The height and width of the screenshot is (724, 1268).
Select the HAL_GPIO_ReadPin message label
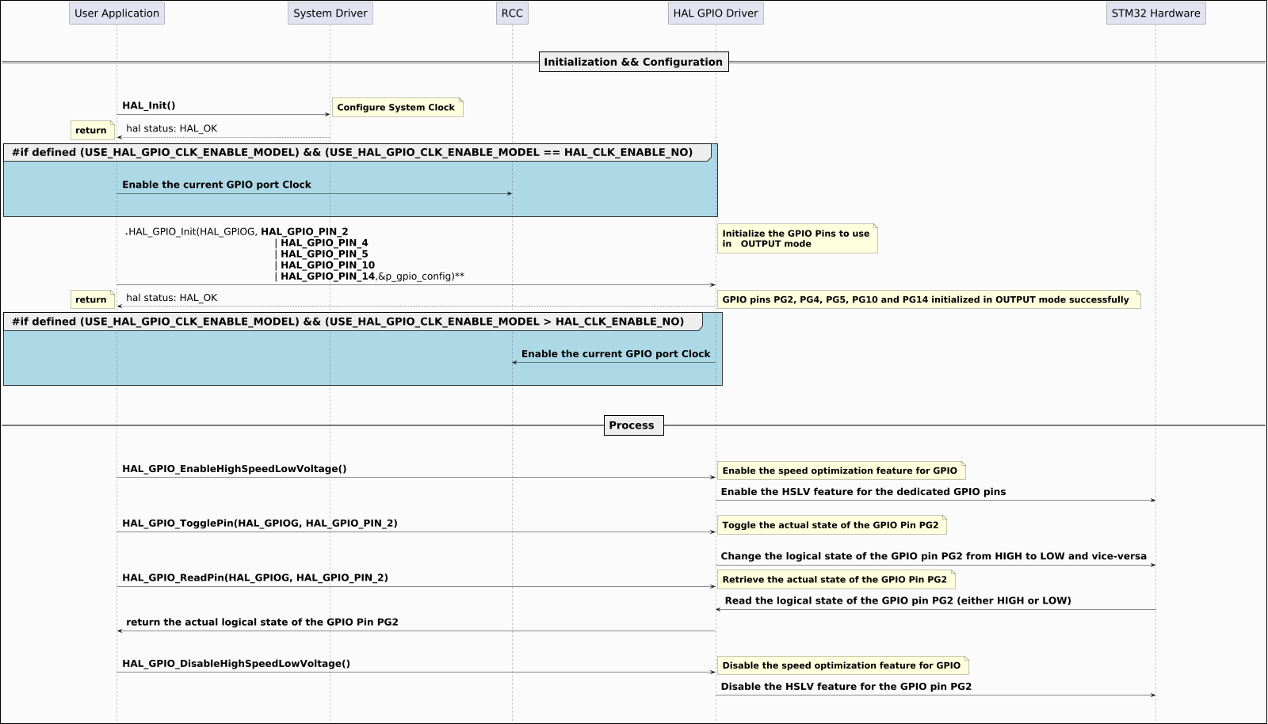point(255,578)
